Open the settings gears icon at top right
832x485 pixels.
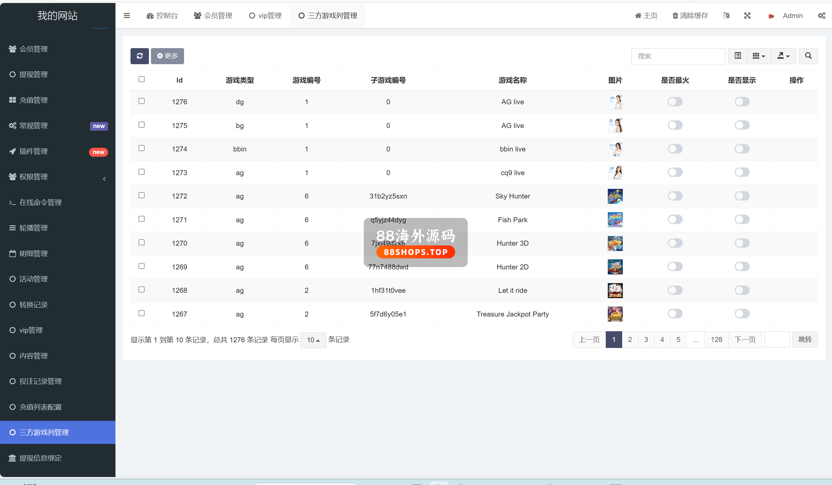822,16
